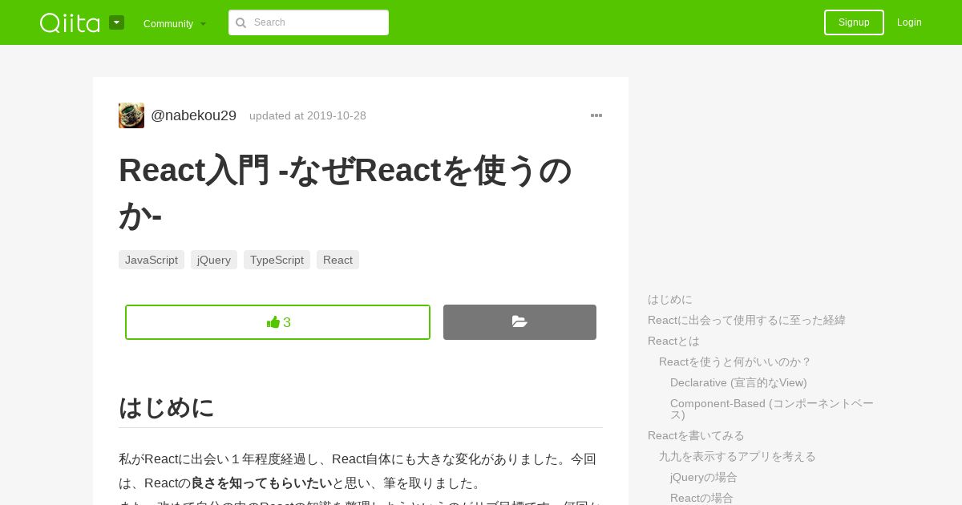The width and height of the screenshot is (962, 505).
Task: Go to Reactの場合 section
Action: [x=701, y=498]
